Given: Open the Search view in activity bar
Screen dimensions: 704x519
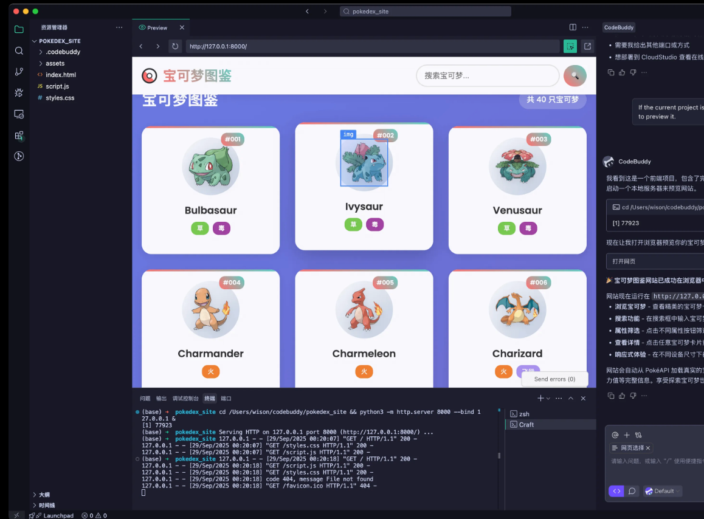Looking at the screenshot, I should coord(19,50).
